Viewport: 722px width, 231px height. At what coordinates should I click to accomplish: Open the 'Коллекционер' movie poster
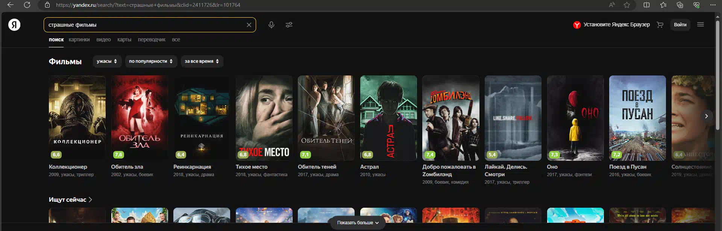[x=77, y=118]
